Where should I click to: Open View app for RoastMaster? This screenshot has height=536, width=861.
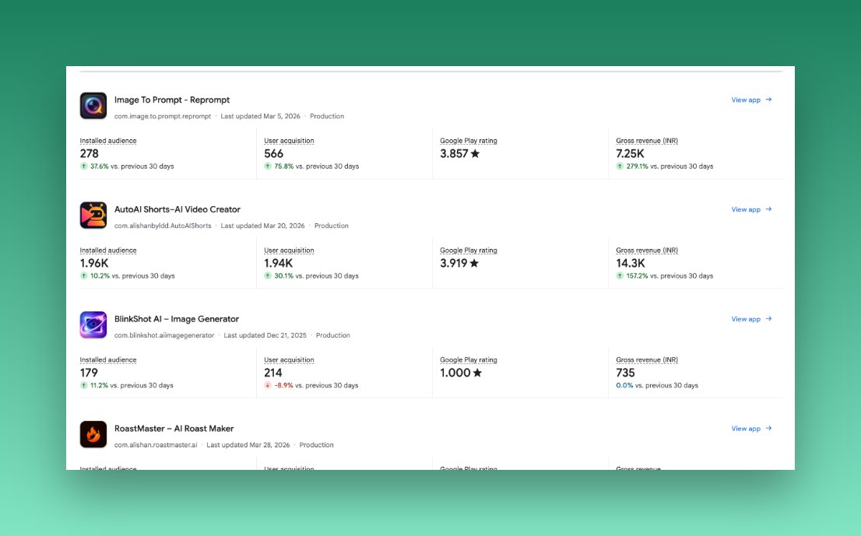[x=751, y=429]
